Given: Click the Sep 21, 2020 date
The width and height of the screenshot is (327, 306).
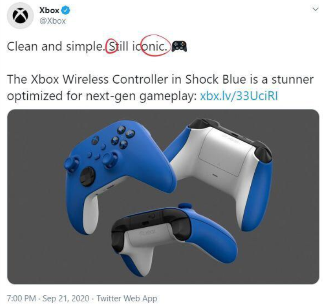Looking at the screenshot, I should pos(66,298).
